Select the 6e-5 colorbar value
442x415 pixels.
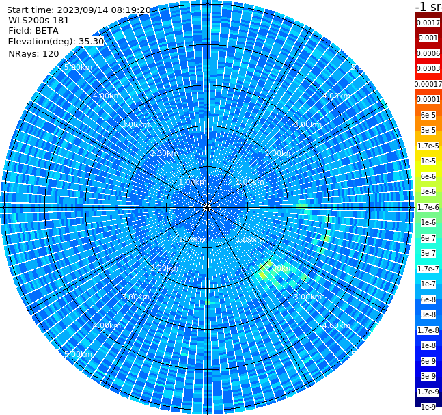point(428,115)
